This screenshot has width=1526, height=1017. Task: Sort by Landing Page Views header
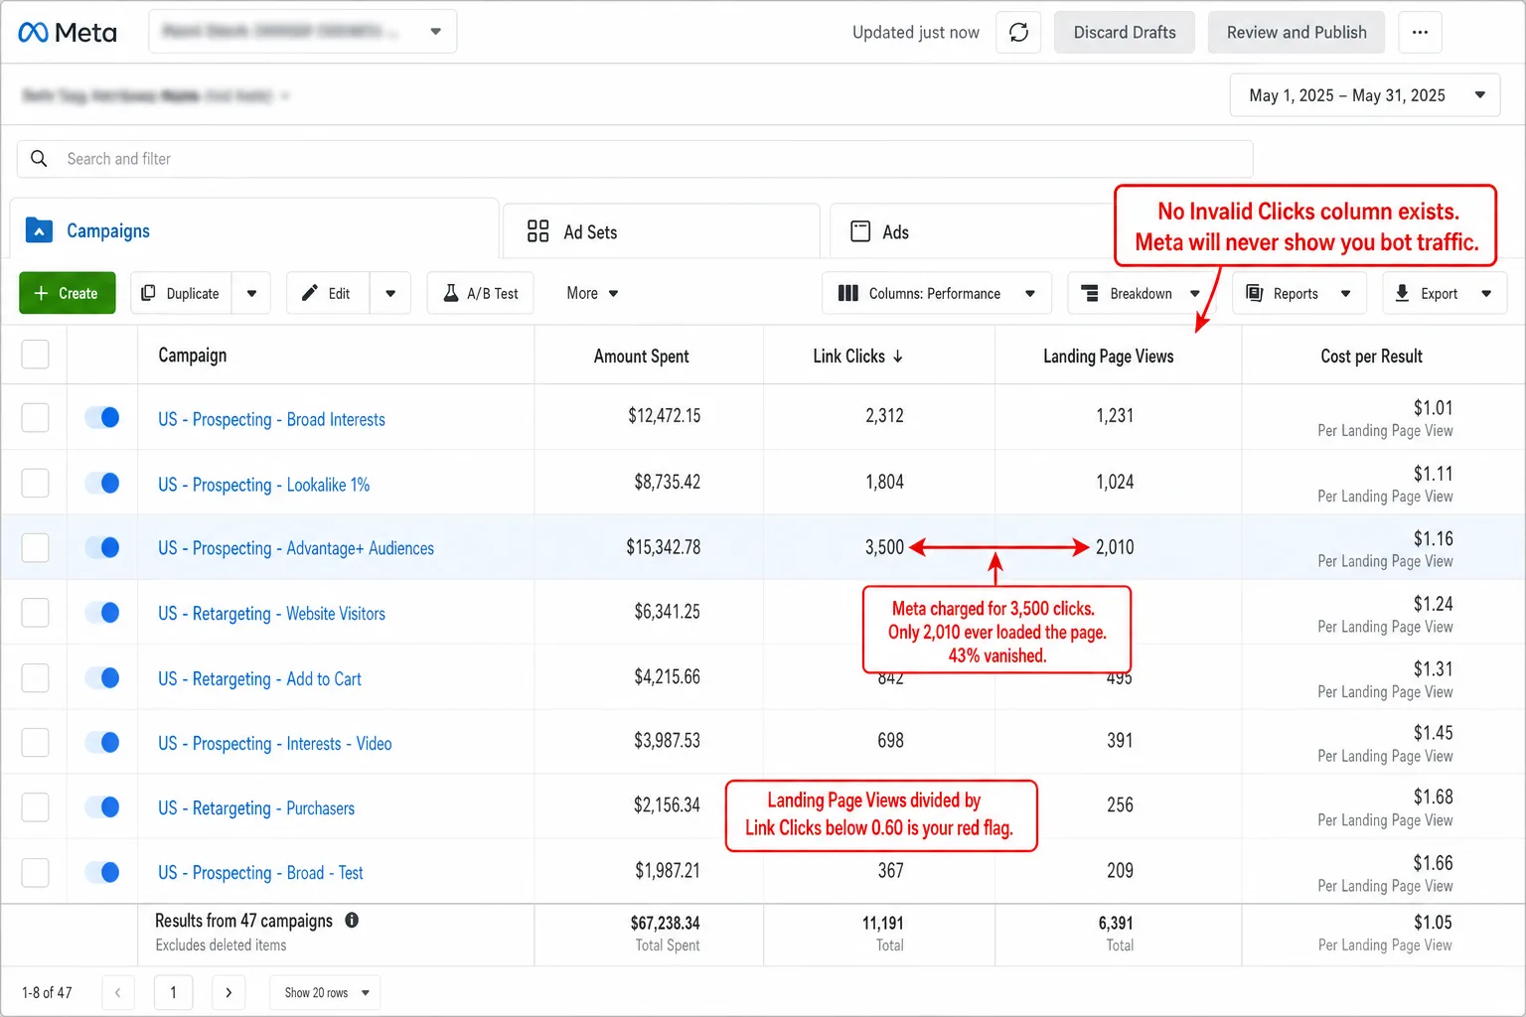pyautogui.click(x=1108, y=357)
